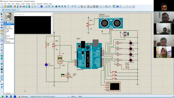Image resolution: width=174 pixels, height=98 pixels.
Task: Zoom out with the magnifier minus icon
Action: 62,7
